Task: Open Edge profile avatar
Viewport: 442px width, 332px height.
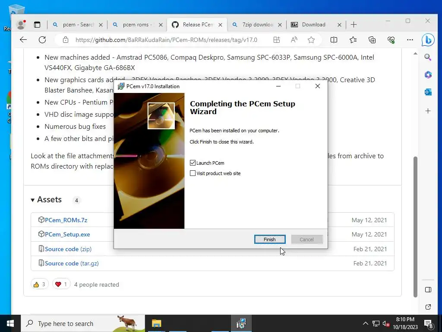Action: 21,25
